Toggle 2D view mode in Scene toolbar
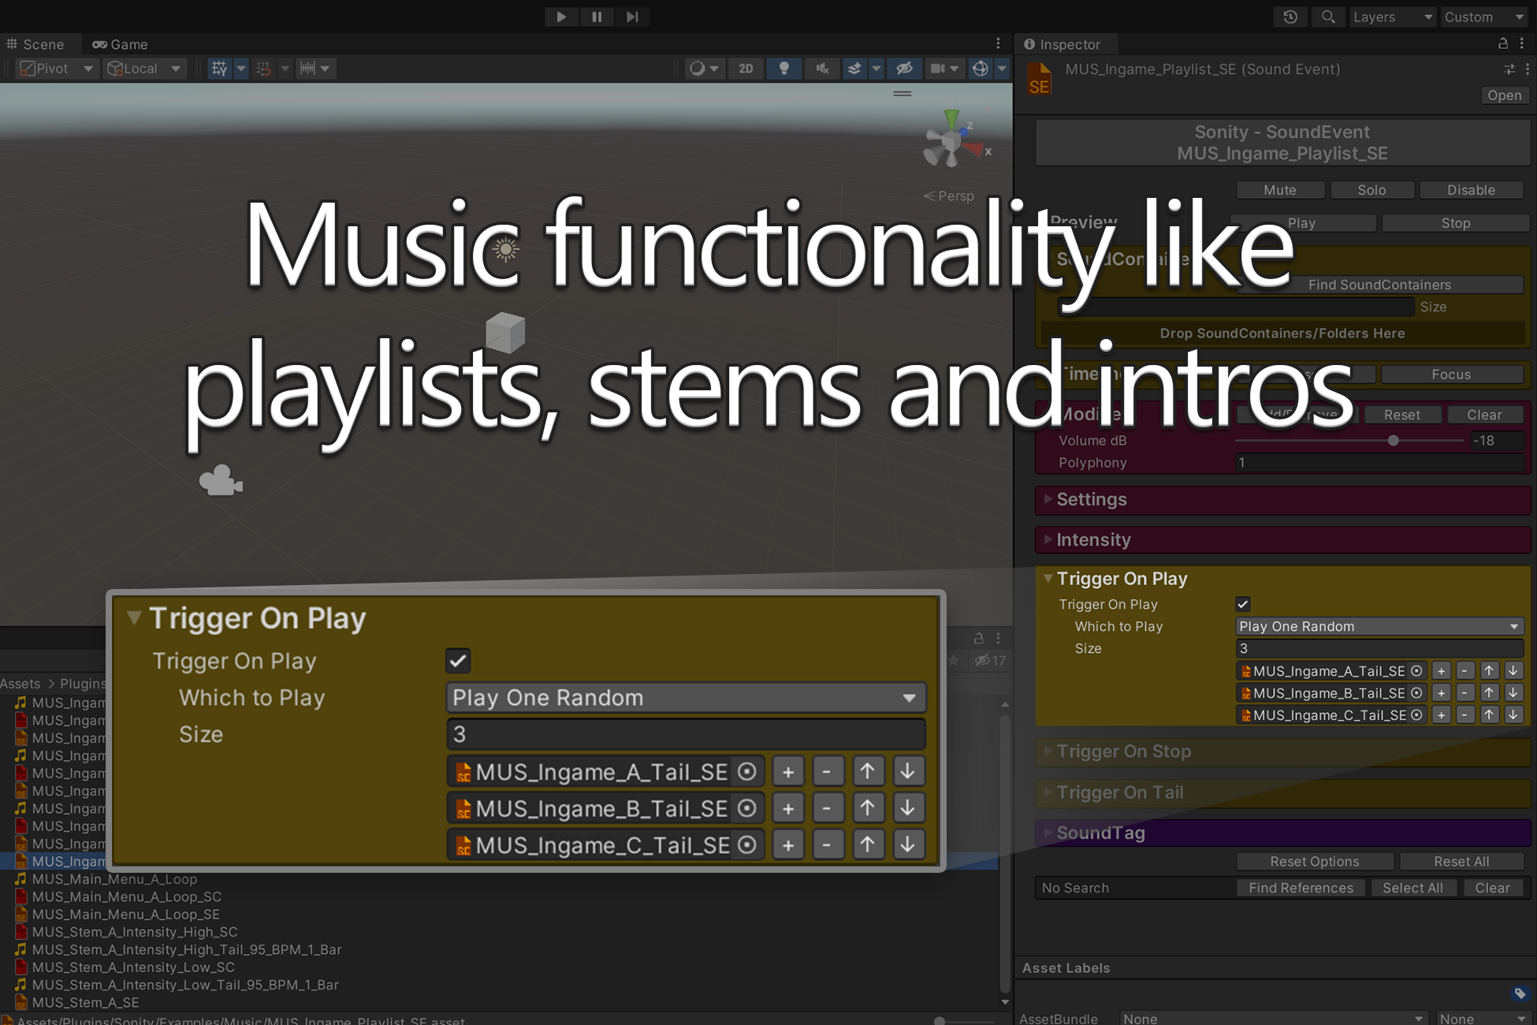 pos(746,69)
